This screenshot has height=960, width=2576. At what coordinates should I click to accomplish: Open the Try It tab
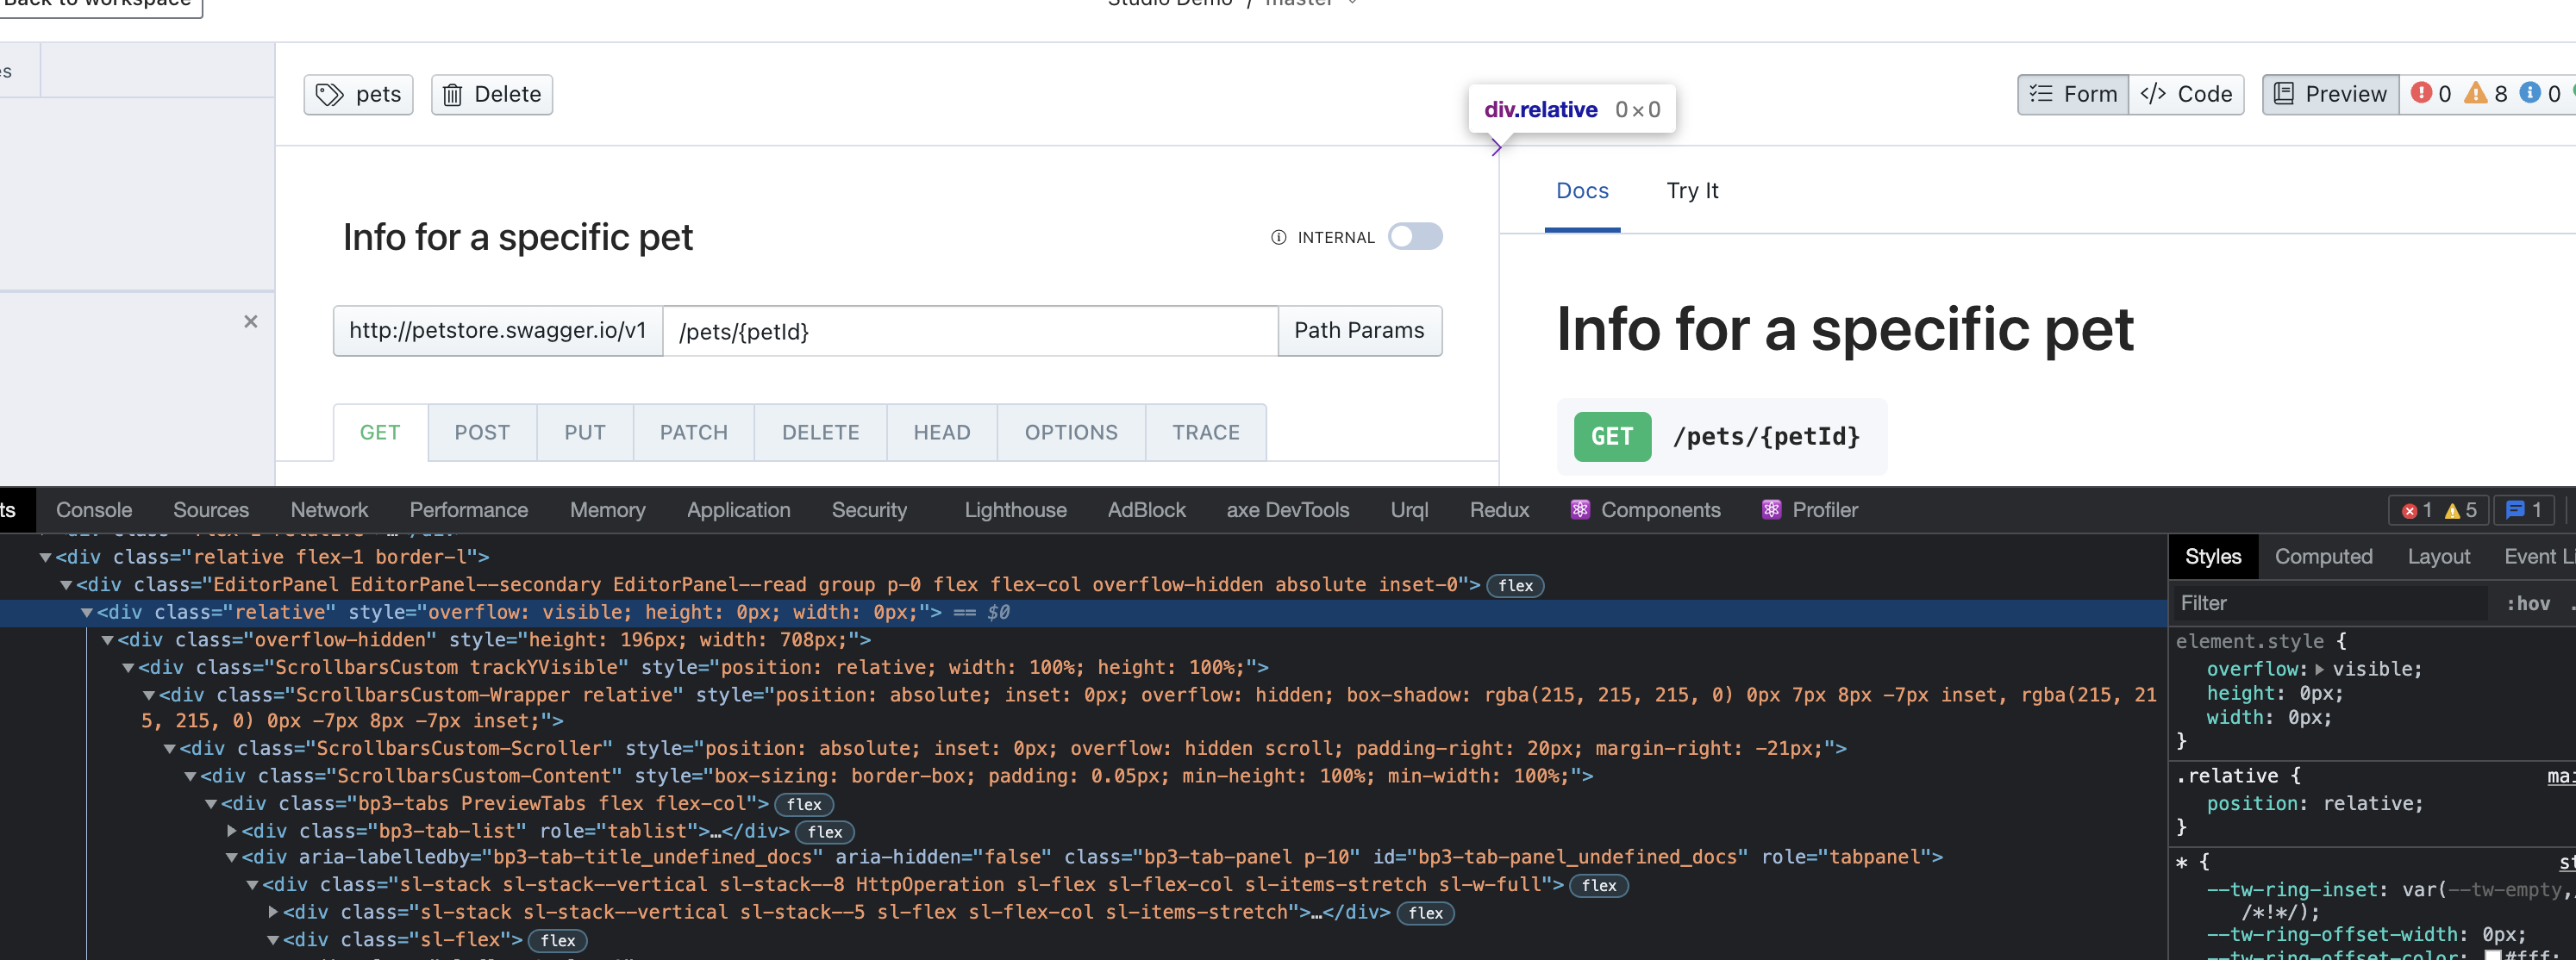coord(1692,191)
